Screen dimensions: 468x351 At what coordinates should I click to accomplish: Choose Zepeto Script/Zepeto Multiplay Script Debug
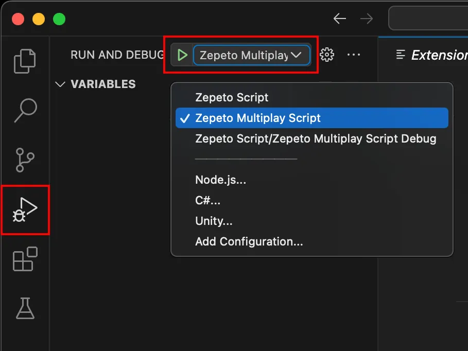[x=312, y=138]
